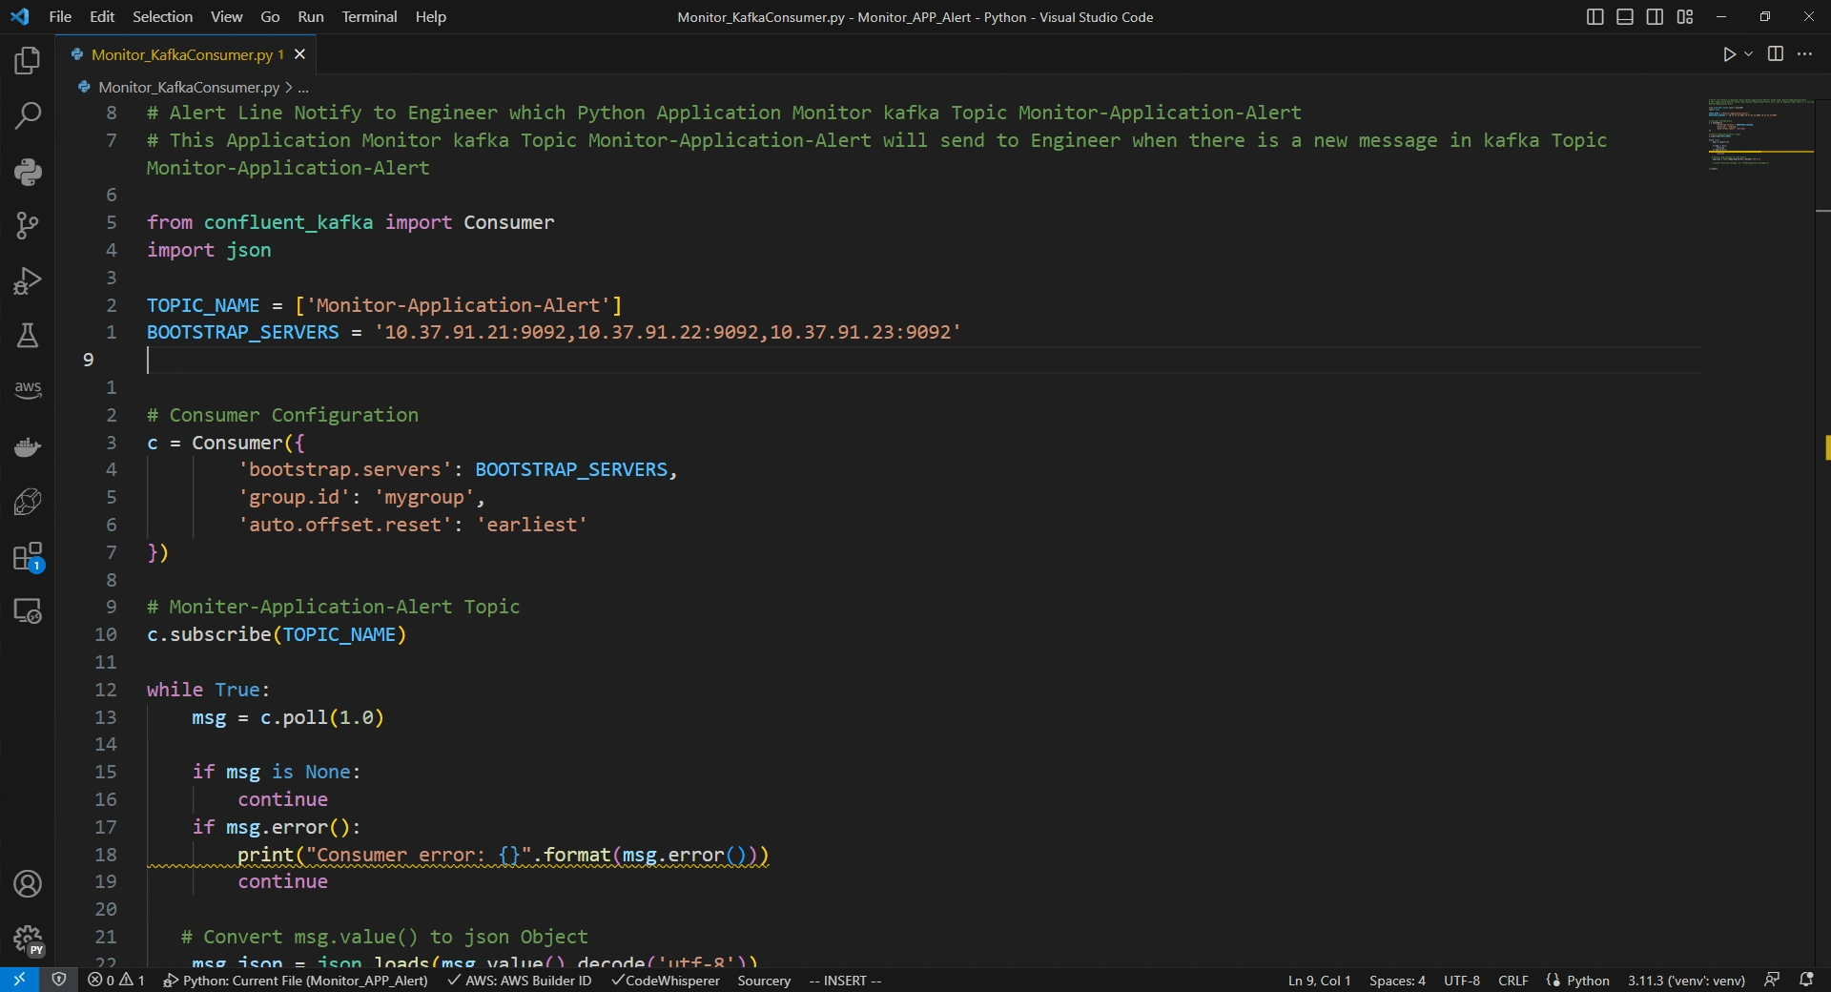This screenshot has height=992, width=1831.
Task: Open the Explorer view in activity bar
Action: point(28,61)
